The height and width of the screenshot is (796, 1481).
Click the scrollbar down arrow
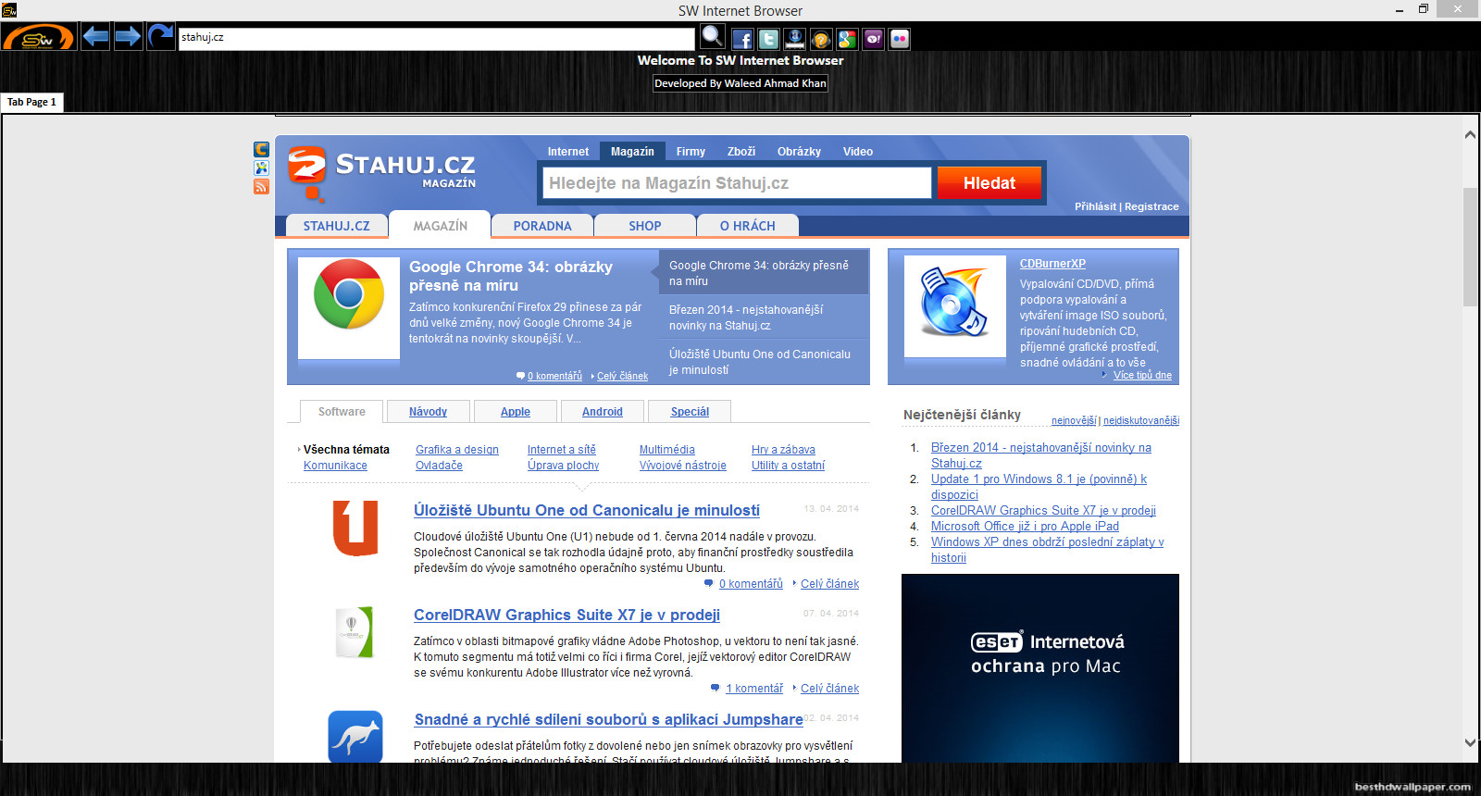1470,742
